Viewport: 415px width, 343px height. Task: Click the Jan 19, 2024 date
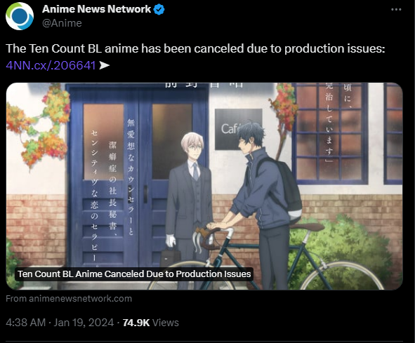pyautogui.click(x=84, y=323)
